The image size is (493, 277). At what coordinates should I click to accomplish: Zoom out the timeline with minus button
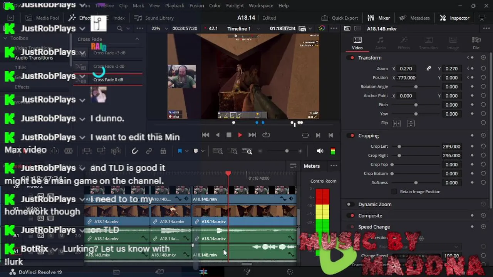260,151
